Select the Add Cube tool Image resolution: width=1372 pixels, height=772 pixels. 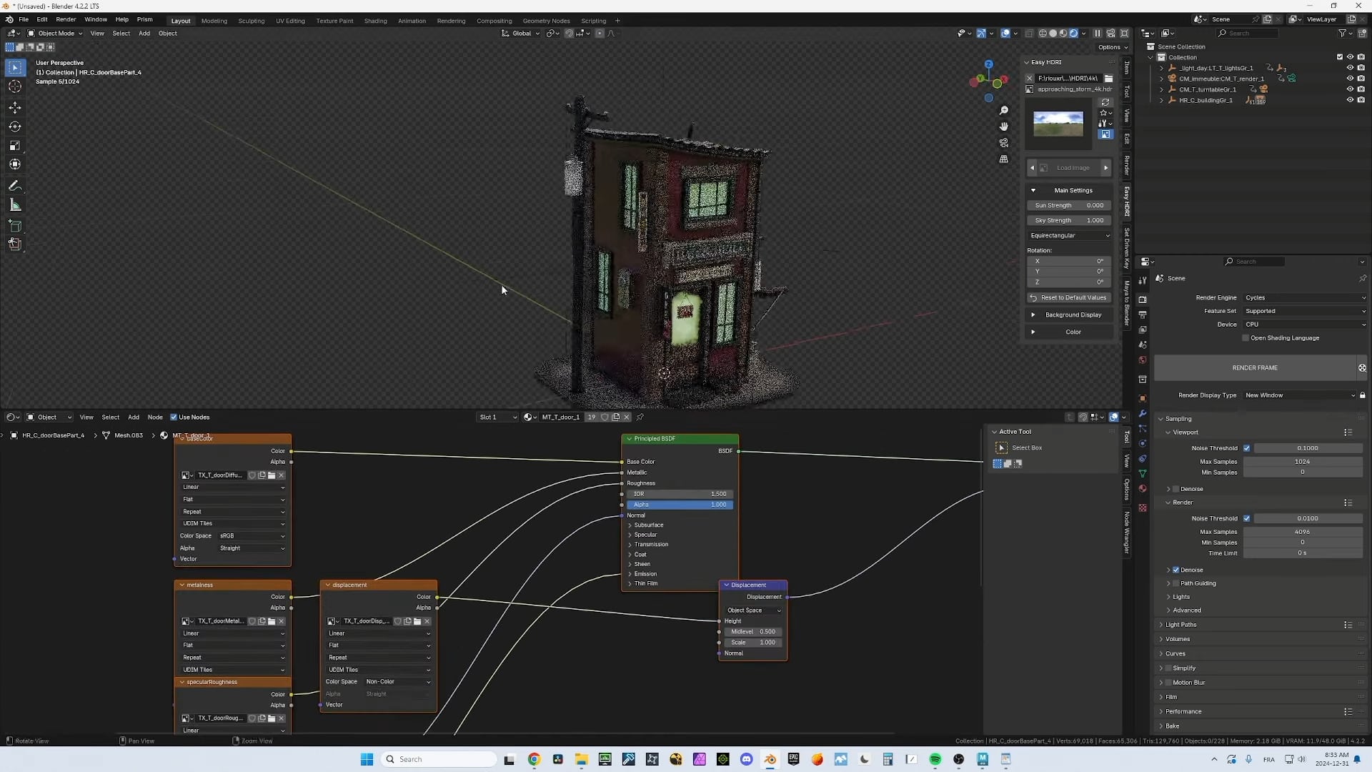pos(14,226)
